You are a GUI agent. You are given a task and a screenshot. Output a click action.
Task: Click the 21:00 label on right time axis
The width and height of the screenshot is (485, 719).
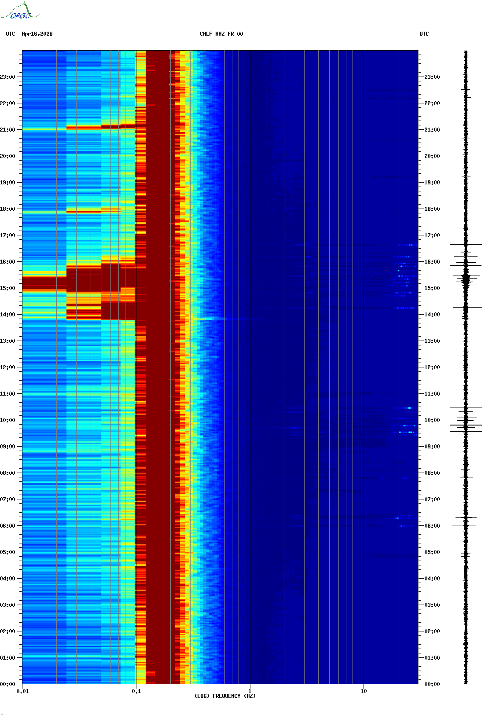[432, 130]
